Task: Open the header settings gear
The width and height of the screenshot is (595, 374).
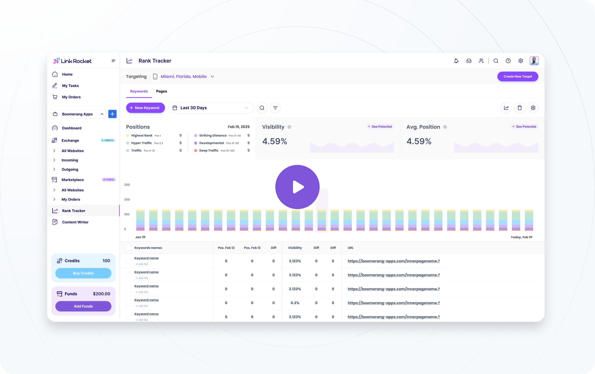Action: tap(521, 61)
